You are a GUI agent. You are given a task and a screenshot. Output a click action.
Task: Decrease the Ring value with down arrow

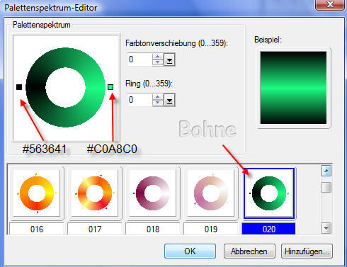click(x=157, y=103)
